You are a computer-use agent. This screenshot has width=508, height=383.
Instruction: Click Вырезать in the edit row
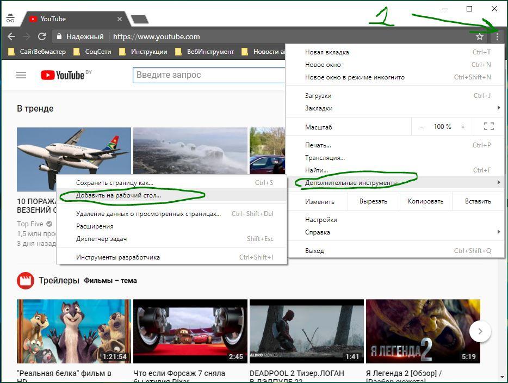point(374,201)
